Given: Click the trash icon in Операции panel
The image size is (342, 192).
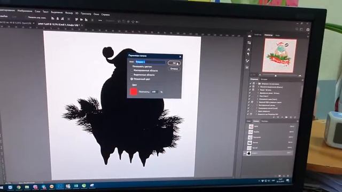Looking at the screenshot, I should [294, 117].
